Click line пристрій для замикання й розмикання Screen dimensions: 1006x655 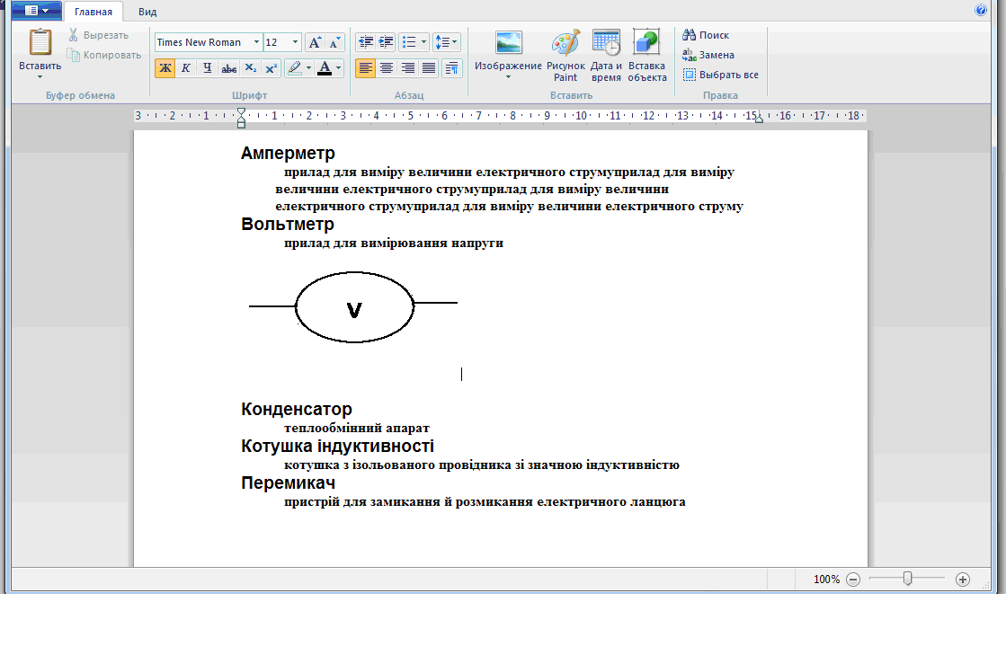[485, 502]
